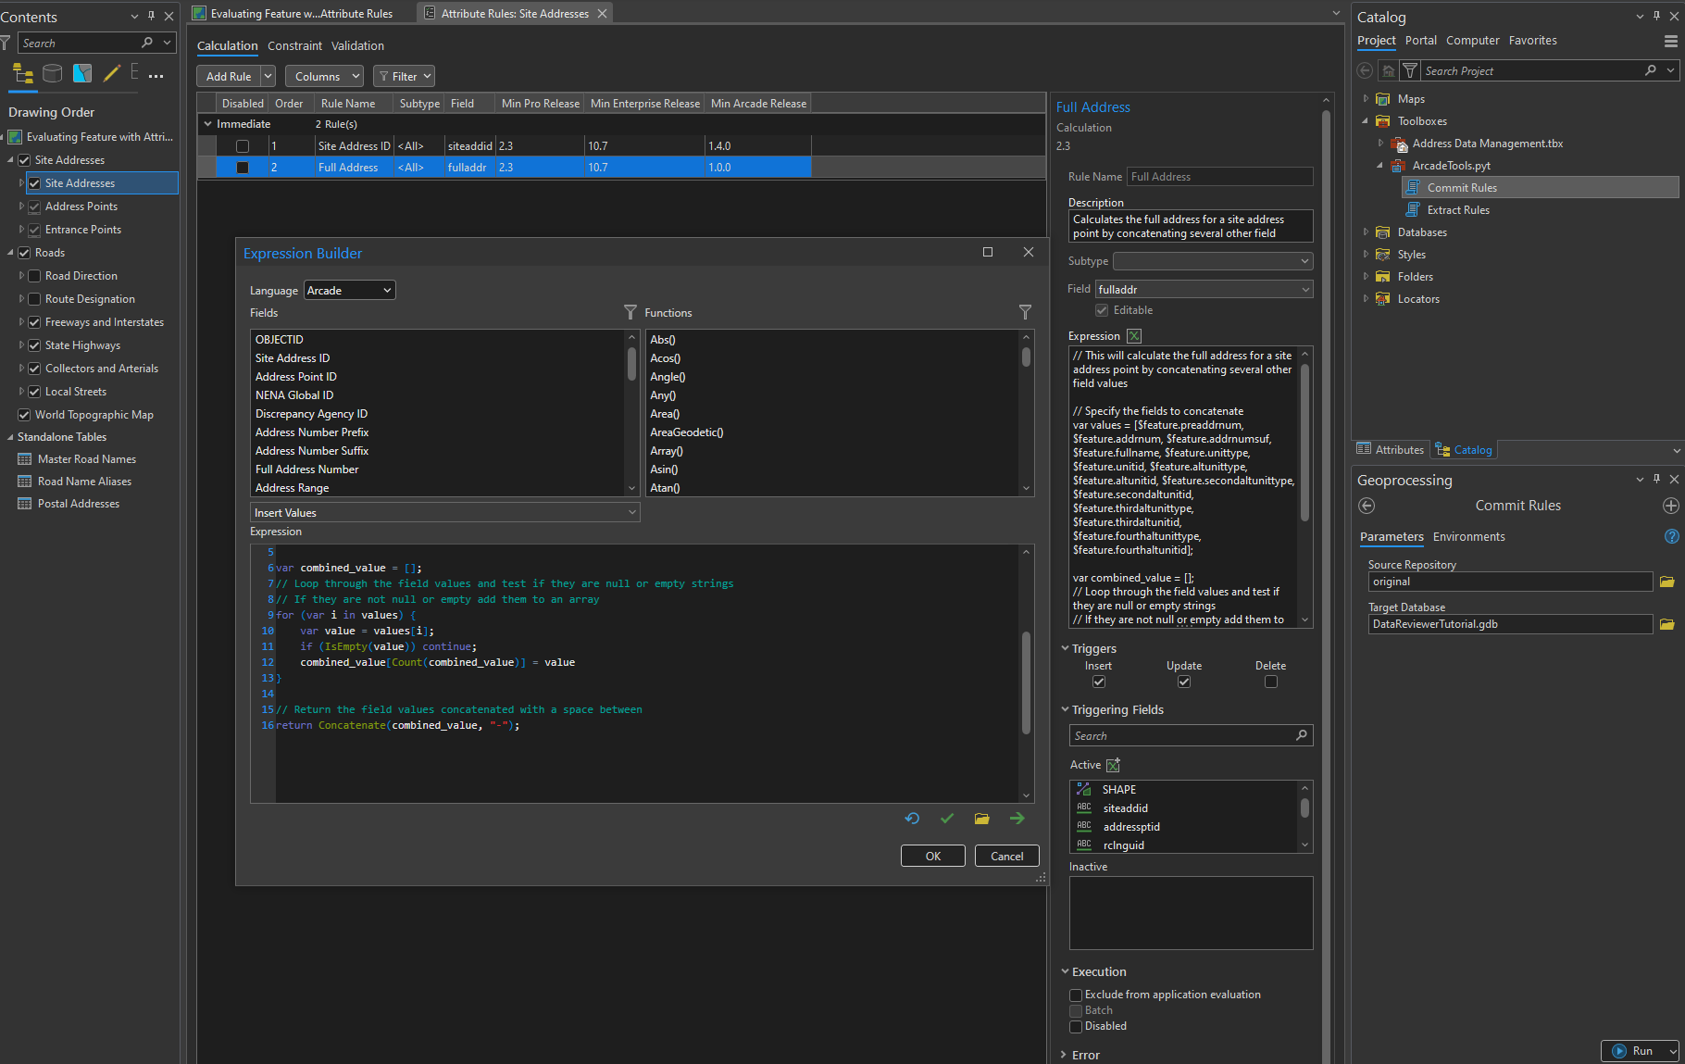Viewport: 1685px width, 1064px height.
Task: Switch to the Constraint tab
Action: coord(294,45)
